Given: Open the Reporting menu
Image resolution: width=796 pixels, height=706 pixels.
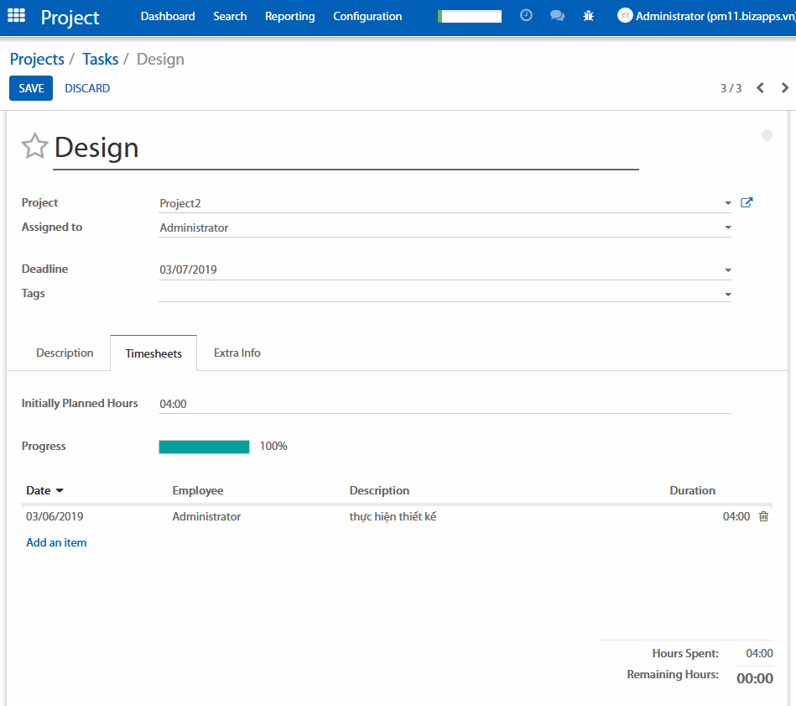Looking at the screenshot, I should (x=289, y=16).
